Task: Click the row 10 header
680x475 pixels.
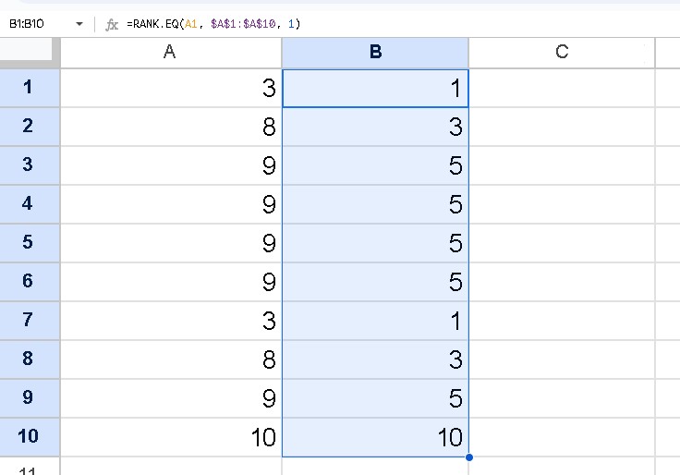Action: coord(29,437)
